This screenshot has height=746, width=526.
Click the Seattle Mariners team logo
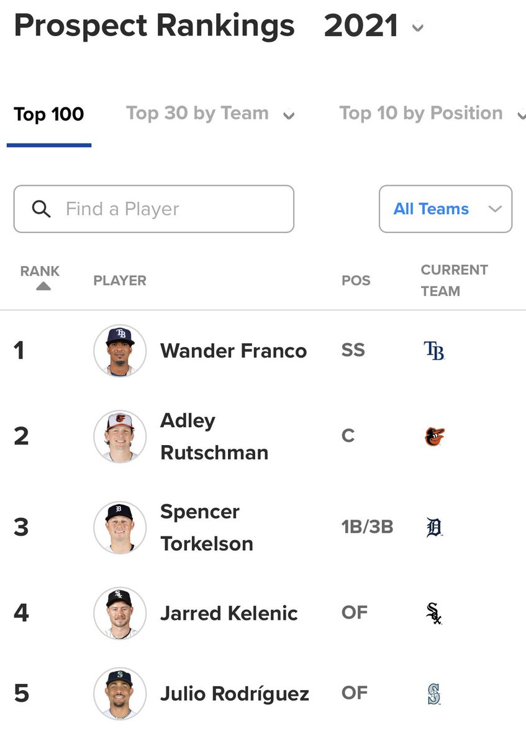pos(434,694)
